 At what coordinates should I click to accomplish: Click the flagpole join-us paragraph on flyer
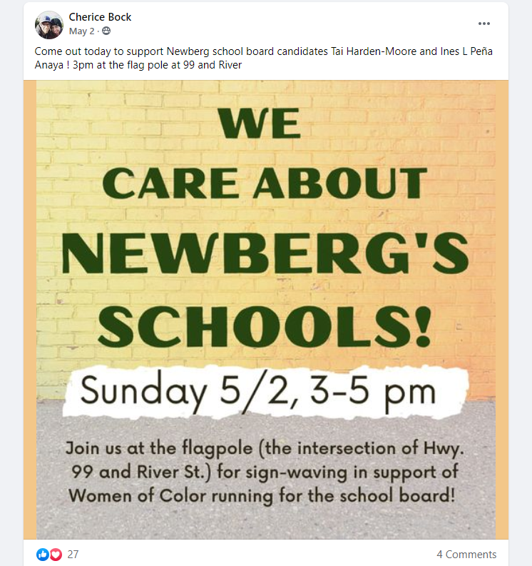tap(264, 472)
